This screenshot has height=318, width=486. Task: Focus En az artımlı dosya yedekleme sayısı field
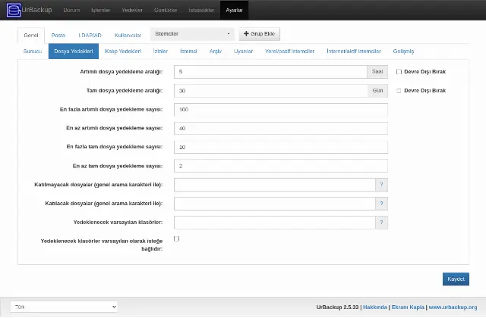(281, 128)
